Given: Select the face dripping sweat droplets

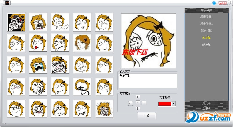Looking at the screenshot, I should pyautogui.click(x=104, y=22).
